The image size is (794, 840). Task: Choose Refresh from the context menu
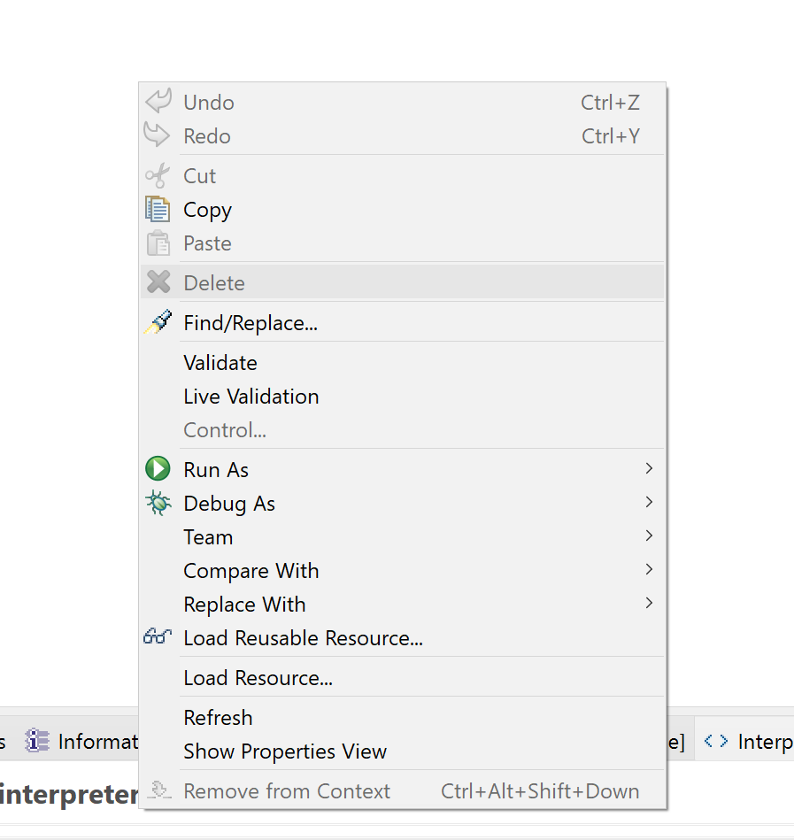(218, 718)
